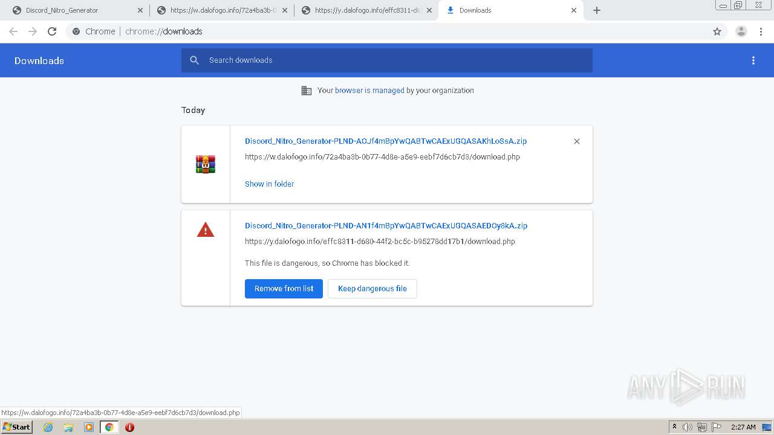Screen dimensions: 774x435
Task: Click the red antivirus icon in taskbar
Action: coord(129,427)
